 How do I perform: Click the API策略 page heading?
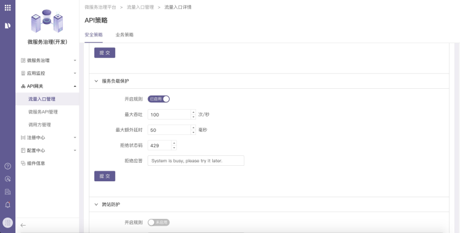96,20
